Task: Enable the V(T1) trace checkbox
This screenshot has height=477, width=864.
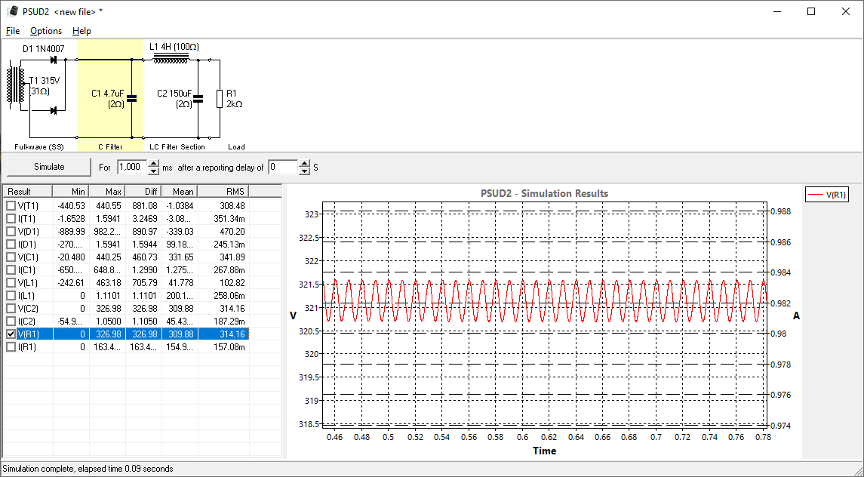Action: pos(11,206)
